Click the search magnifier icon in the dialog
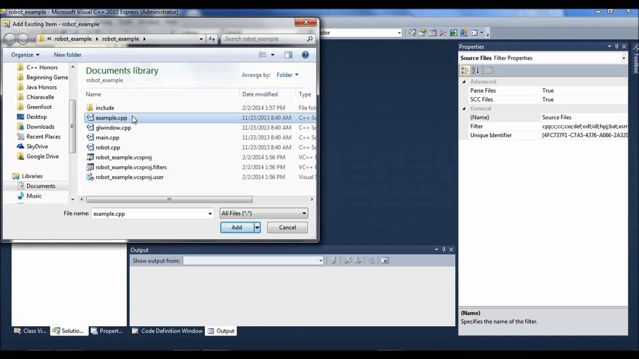Viewport: 639px width, 359px height. point(310,39)
